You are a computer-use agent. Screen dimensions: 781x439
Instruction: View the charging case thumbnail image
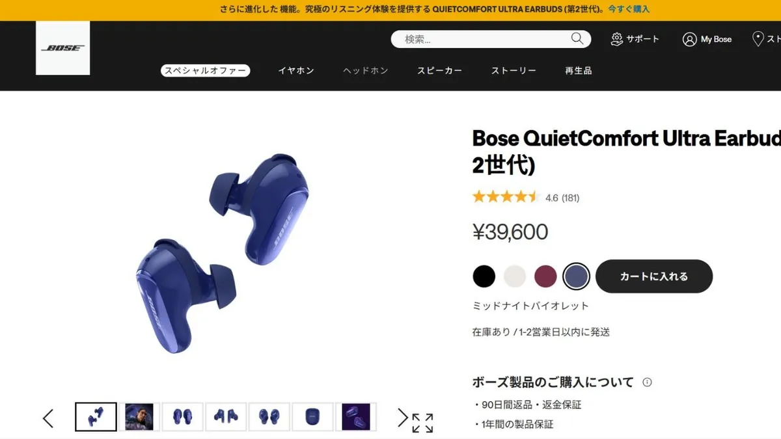312,417
